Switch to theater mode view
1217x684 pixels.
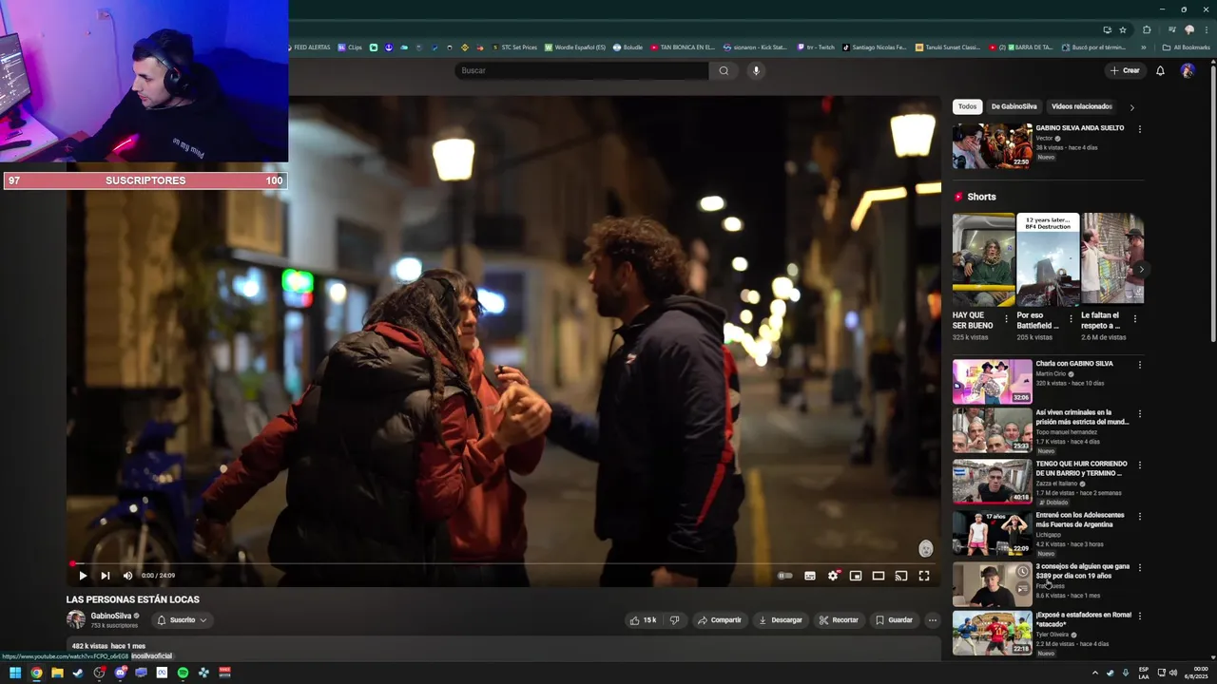879,576
